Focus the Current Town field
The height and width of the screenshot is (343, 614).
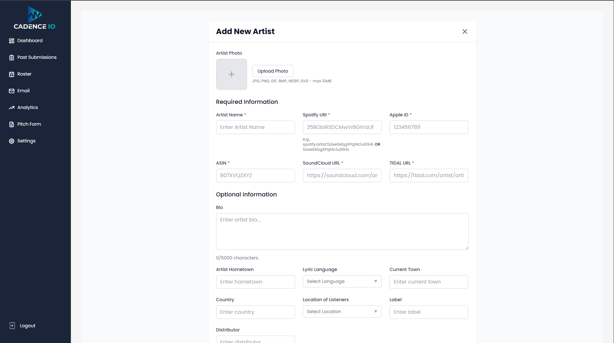click(429, 282)
